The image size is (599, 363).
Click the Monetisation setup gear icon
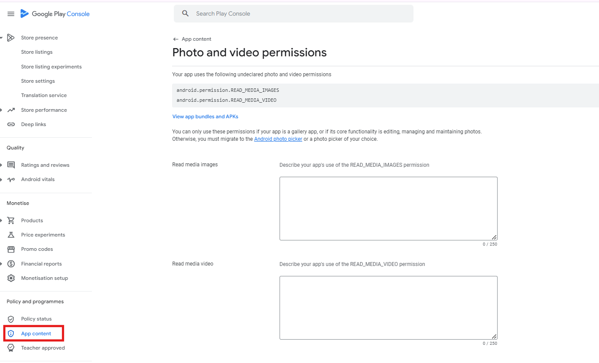pos(11,278)
